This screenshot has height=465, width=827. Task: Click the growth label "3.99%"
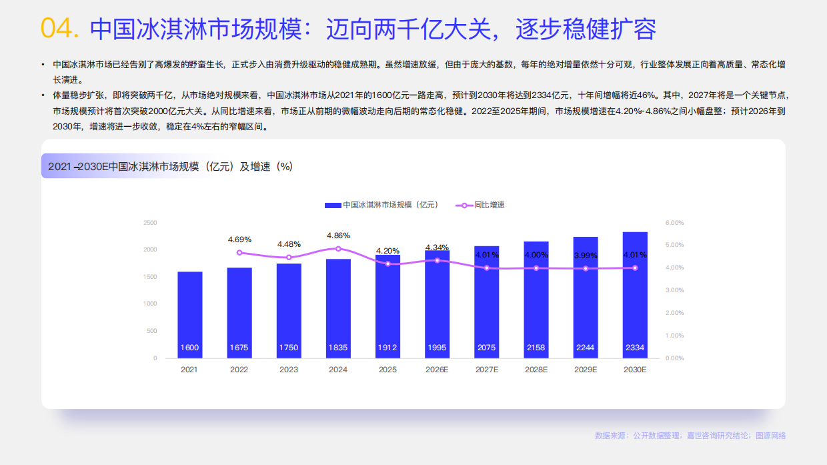(586, 256)
